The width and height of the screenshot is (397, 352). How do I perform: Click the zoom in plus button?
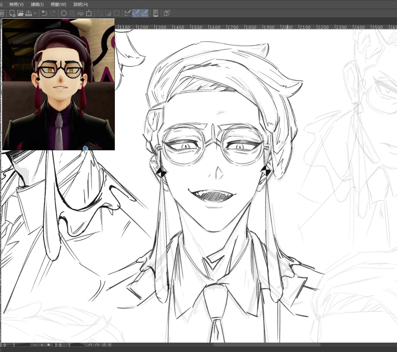point(42,345)
